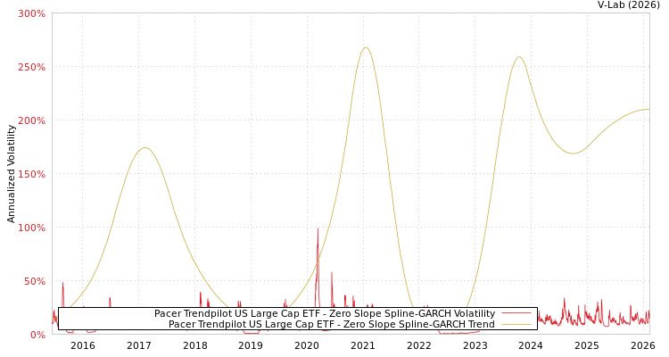The height and width of the screenshot is (357, 669).
Task: Click the 2016 x-axis label
Action: (83, 345)
